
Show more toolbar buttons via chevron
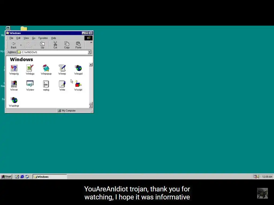tap(91, 42)
